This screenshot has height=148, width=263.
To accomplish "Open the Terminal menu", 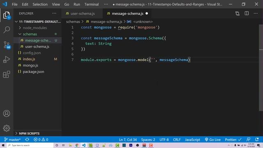I will (91, 5).
